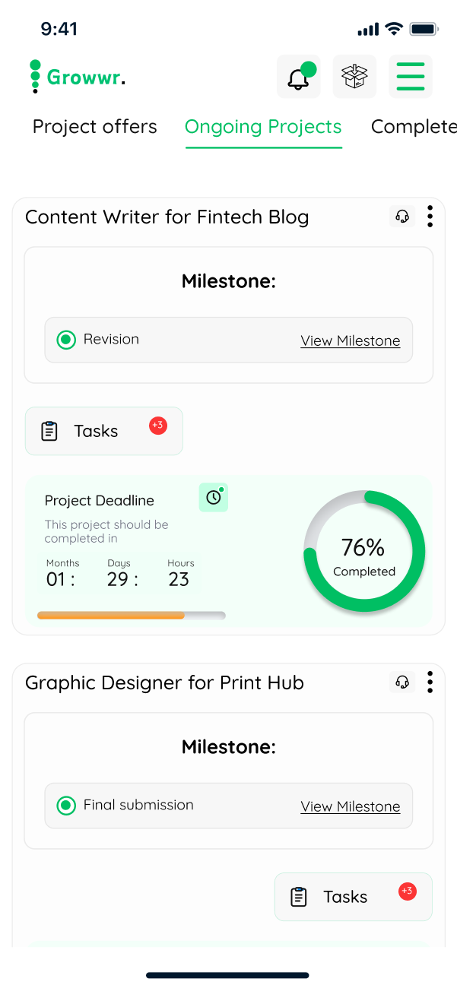This screenshot has width=457, height=988.
Task: Click the clipboard icon in Fintech Tasks
Action: pos(49,431)
